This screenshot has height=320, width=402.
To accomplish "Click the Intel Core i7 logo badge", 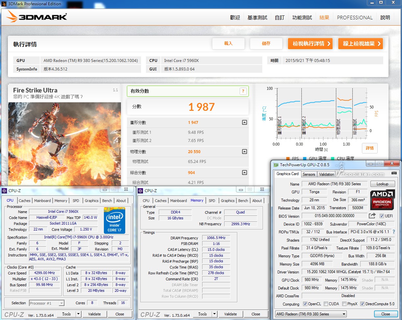I will pyautogui.click(x=114, y=220).
